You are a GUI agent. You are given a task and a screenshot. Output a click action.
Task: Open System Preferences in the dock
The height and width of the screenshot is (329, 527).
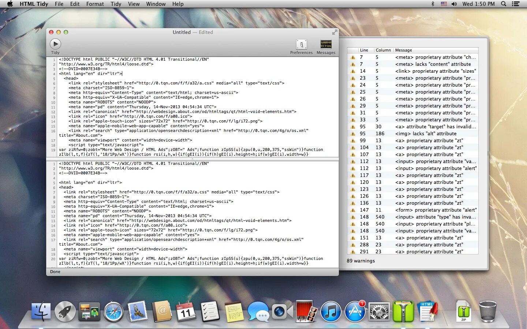coord(379,312)
